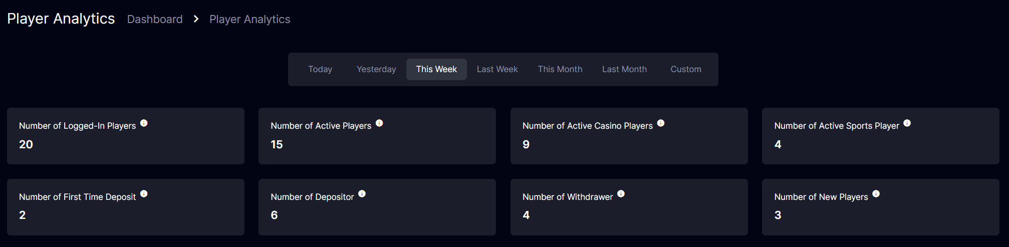Click info icon next to Number of Active Players
Screen dimensions: 1009x247
click(x=379, y=123)
